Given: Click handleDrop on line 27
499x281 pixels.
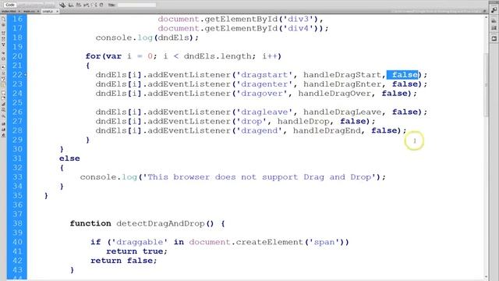Looking at the screenshot, I should tap(303, 121).
